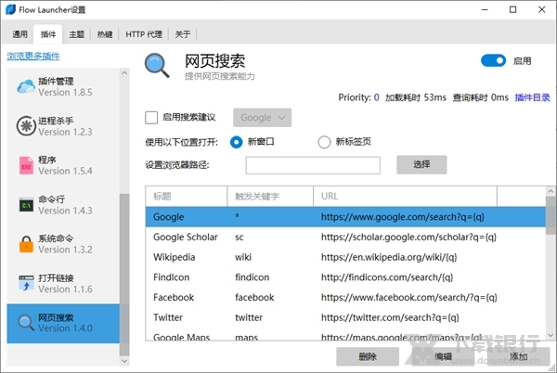Select the Wikipedia row

click(x=345, y=257)
